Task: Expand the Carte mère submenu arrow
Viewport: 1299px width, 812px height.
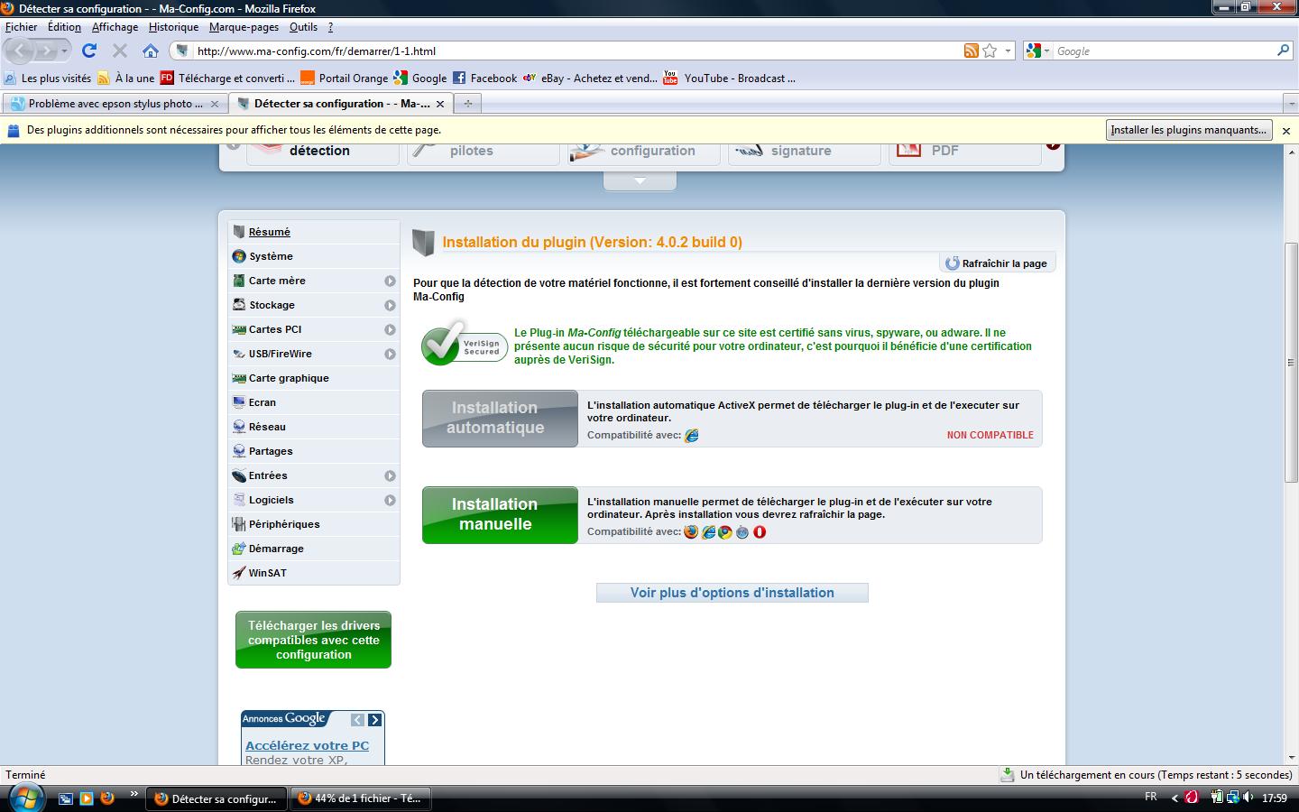Action: (390, 281)
